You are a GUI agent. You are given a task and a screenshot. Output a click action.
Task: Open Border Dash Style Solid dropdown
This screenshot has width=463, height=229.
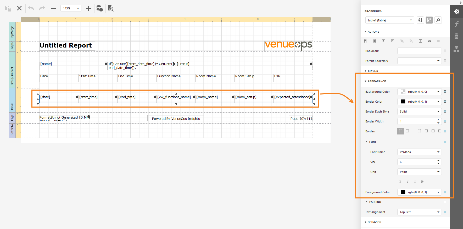(x=420, y=111)
